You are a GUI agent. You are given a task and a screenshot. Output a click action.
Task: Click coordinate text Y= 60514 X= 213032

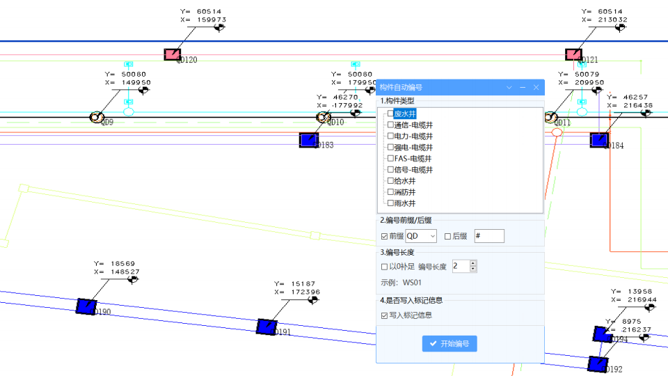coord(605,15)
